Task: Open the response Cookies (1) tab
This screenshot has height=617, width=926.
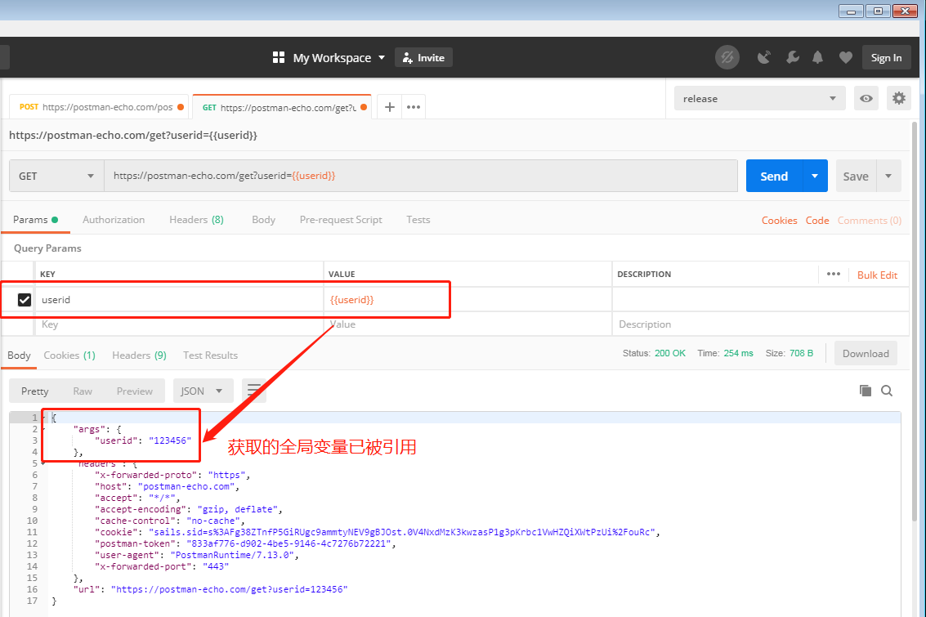Action: (x=69, y=355)
